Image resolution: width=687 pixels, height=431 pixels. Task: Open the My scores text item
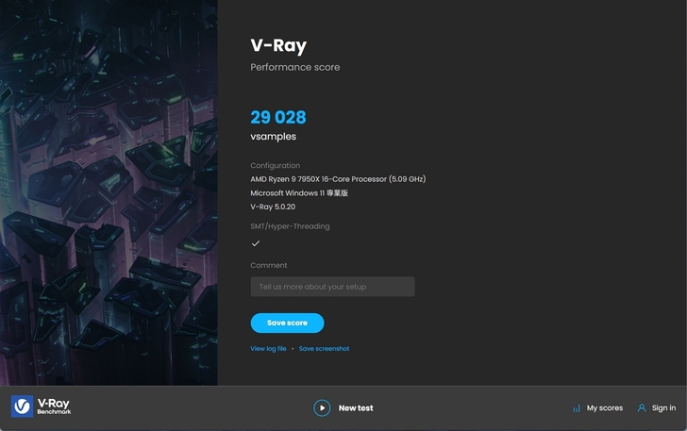[605, 408]
